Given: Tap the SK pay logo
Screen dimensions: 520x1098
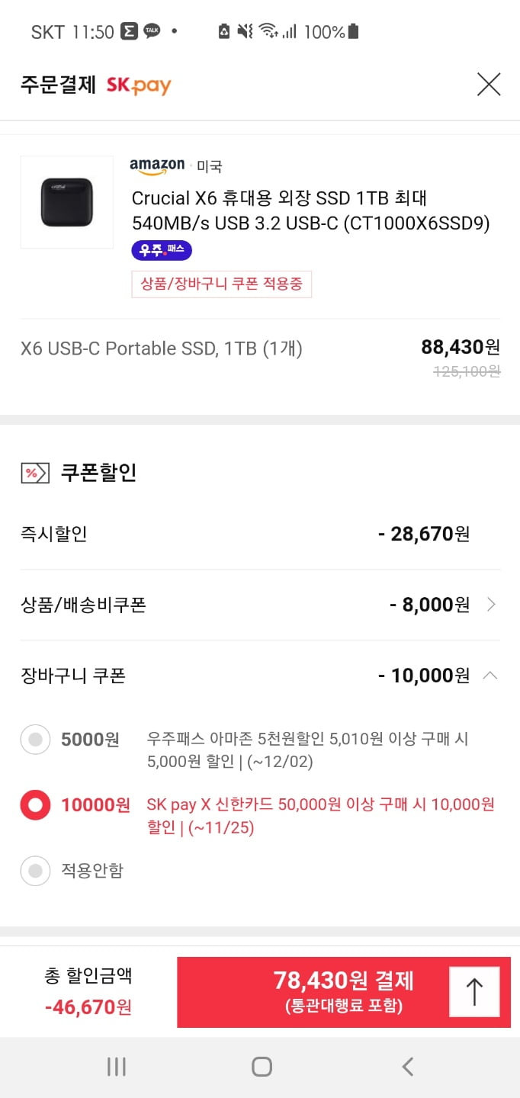Looking at the screenshot, I should pyautogui.click(x=139, y=85).
